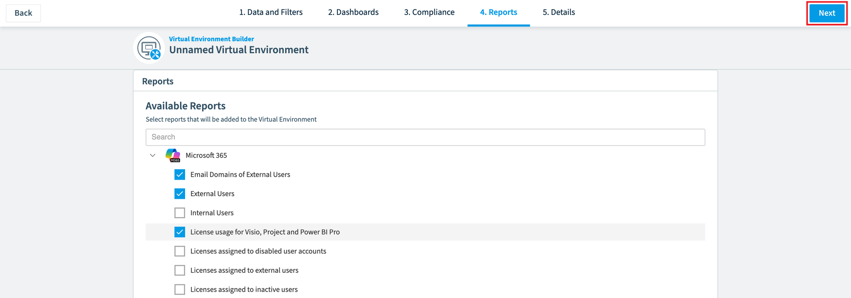Select the Microsoft 365 group label
The image size is (851, 298).
point(206,155)
